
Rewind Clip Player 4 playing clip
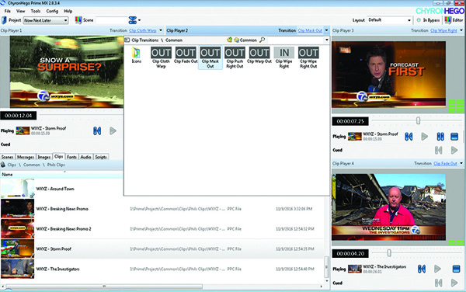(x=422, y=269)
